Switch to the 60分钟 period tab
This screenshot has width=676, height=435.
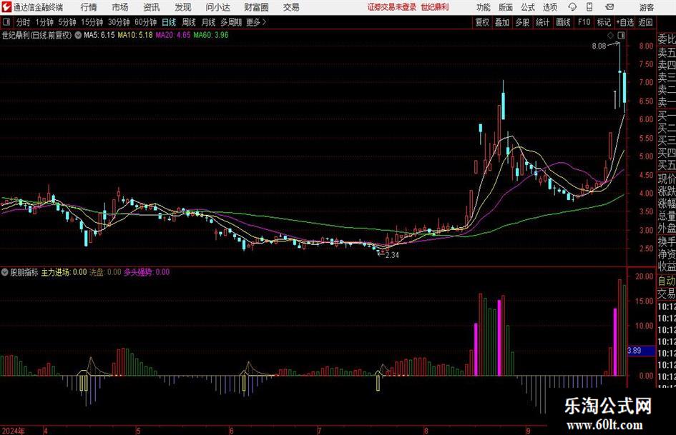146,22
